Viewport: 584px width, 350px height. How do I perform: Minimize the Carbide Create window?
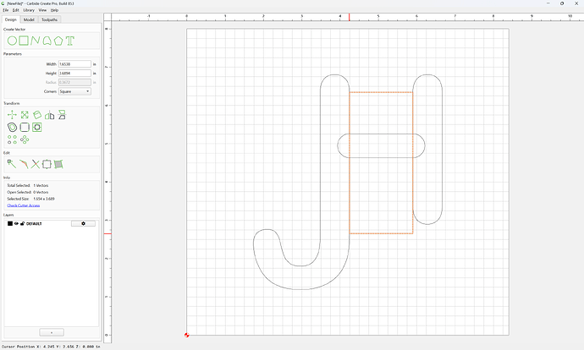pos(548,3)
